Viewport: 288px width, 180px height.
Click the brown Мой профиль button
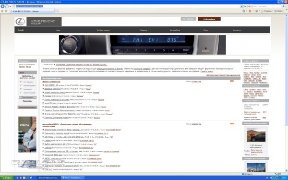[209, 19]
